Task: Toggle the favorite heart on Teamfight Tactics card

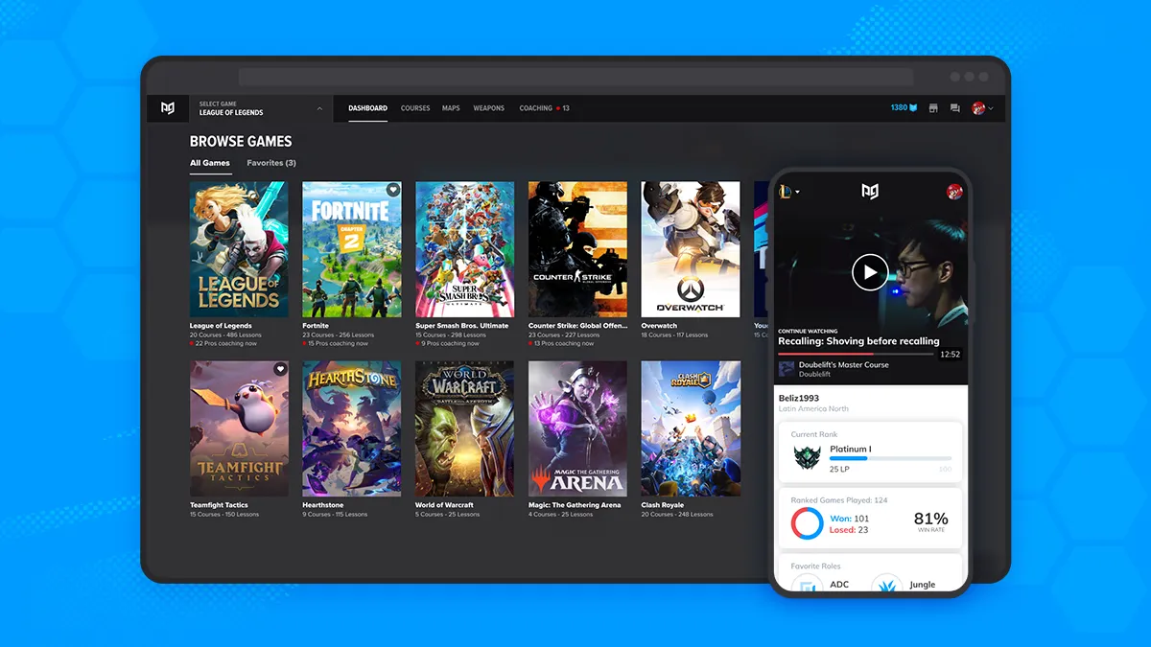Action: 280,369
